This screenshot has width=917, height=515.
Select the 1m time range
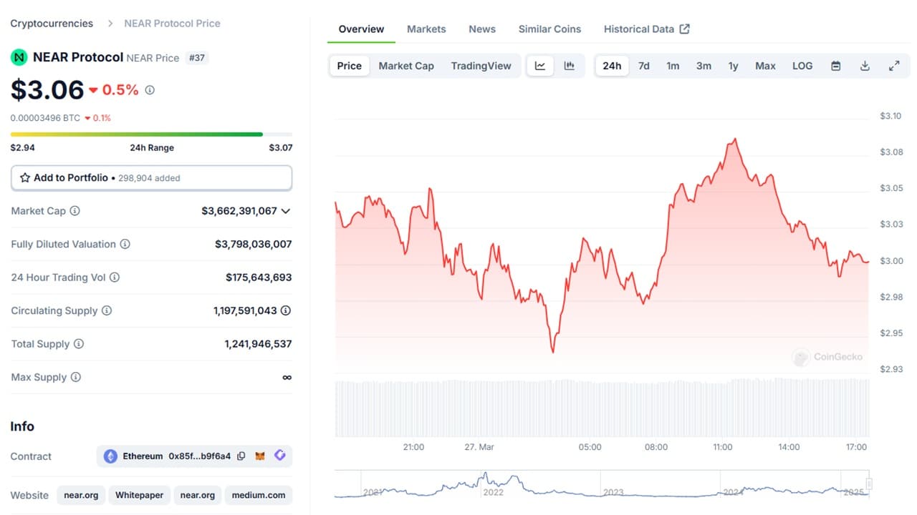[x=673, y=66]
